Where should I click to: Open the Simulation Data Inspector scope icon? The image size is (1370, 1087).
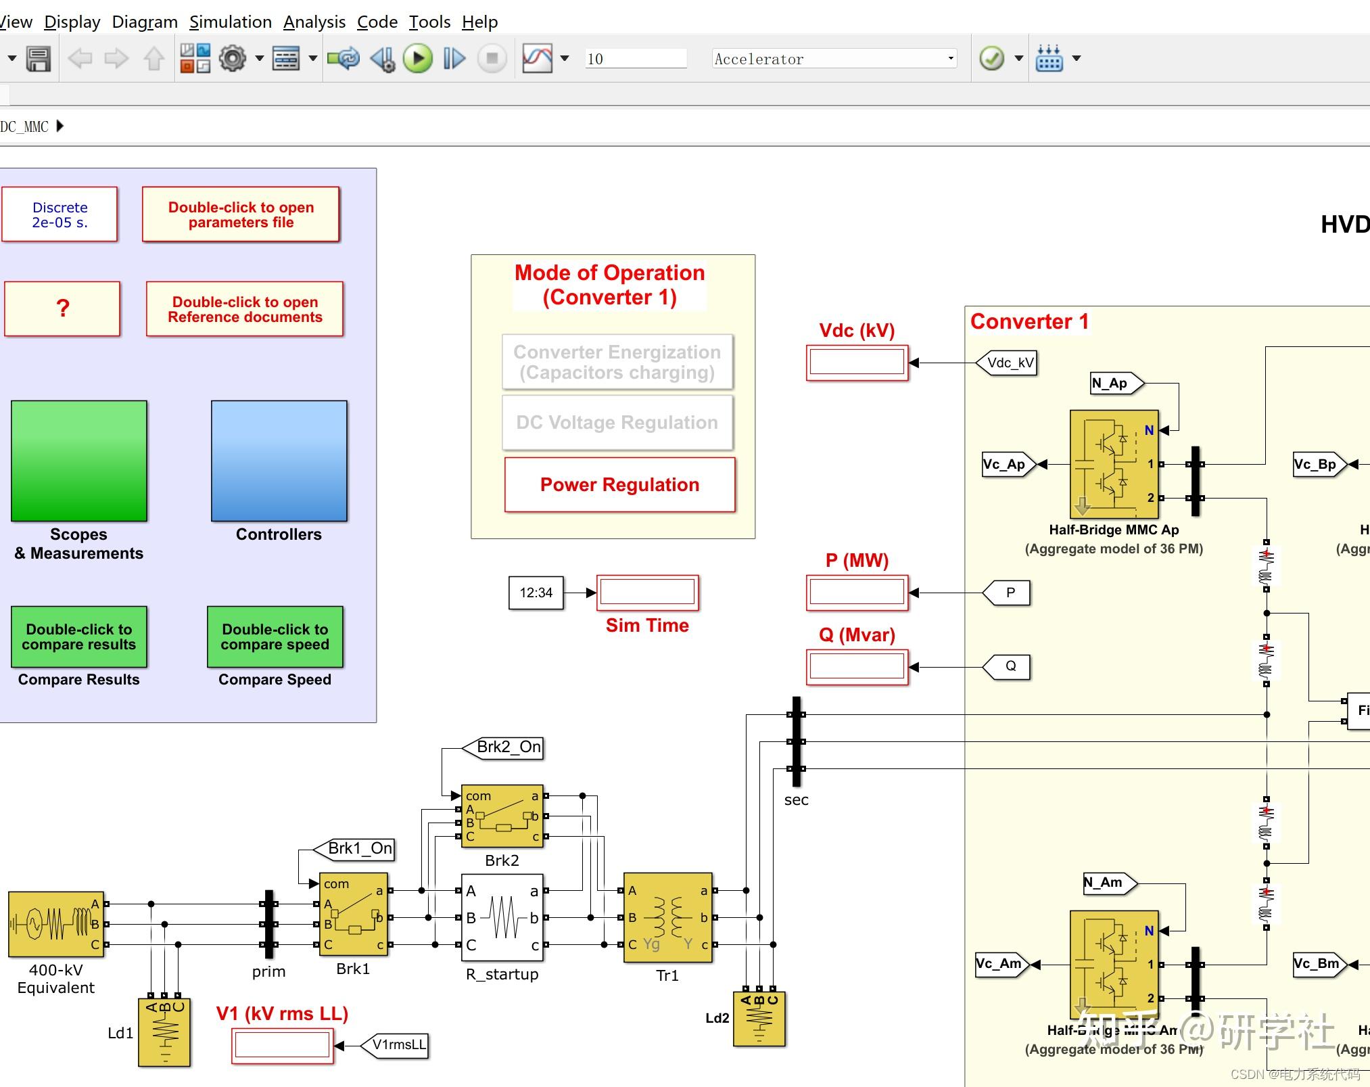tap(538, 59)
